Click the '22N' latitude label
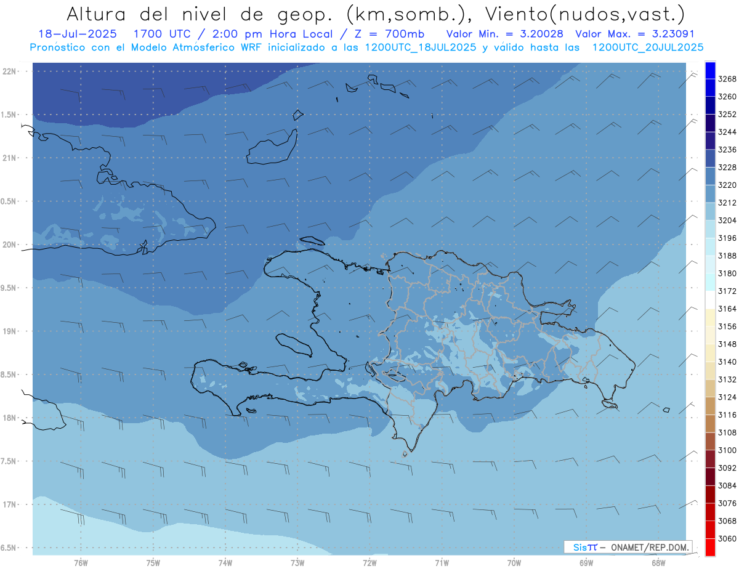Image resolution: width=739 pixels, height=571 pixels. pyautogui.click(x=10, y=71)
